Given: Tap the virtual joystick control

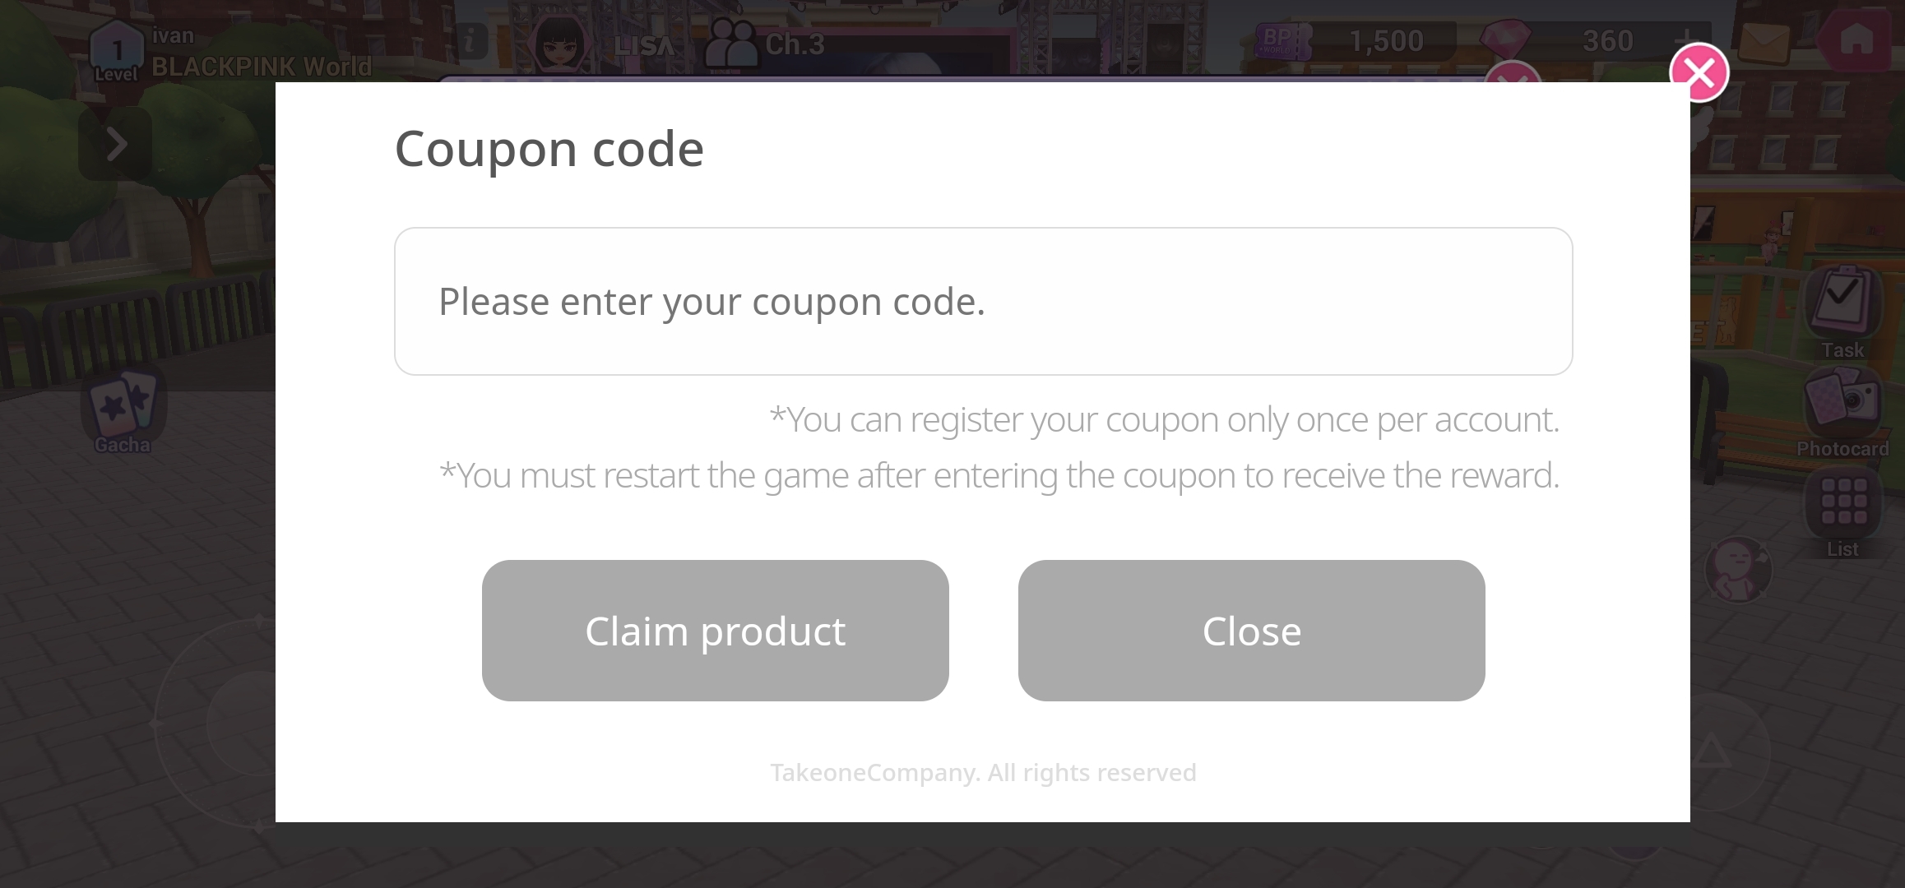Looking at the screenshot, I should (216, 724).
